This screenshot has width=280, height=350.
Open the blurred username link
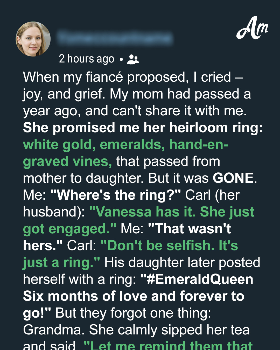point(115,38)
